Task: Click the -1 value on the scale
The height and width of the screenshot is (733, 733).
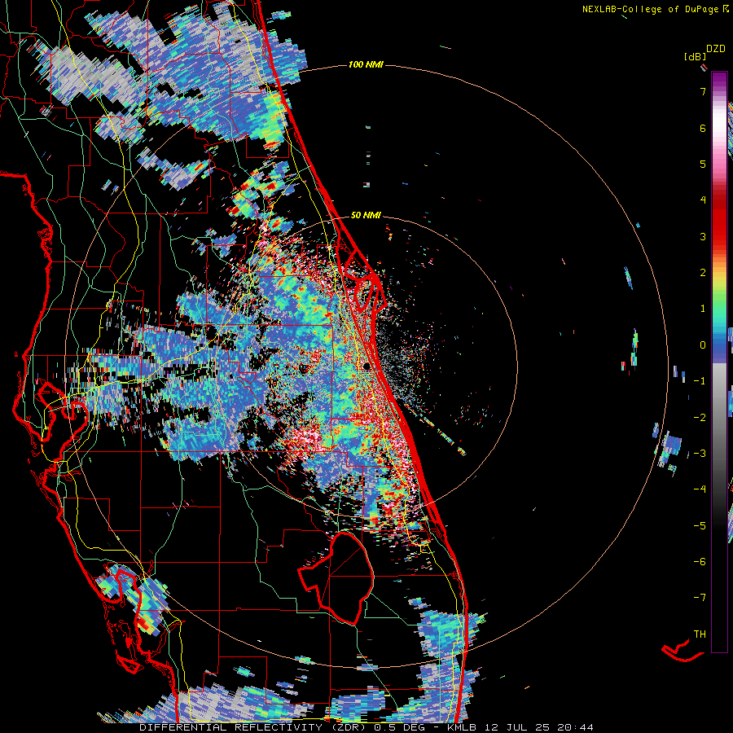Action: [700, 381]
